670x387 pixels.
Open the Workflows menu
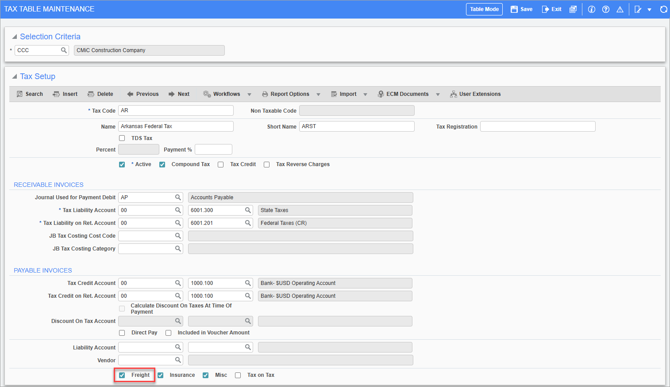(x=222, y=94)
